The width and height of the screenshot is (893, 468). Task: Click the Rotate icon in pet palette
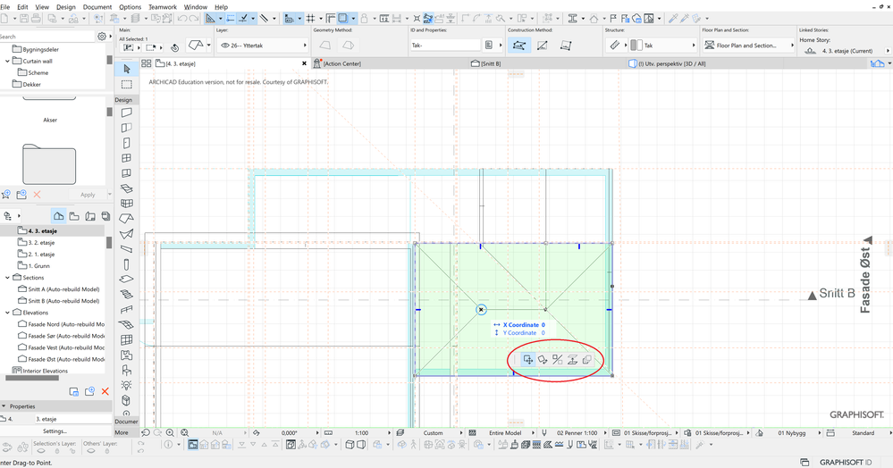coord(543,360)
